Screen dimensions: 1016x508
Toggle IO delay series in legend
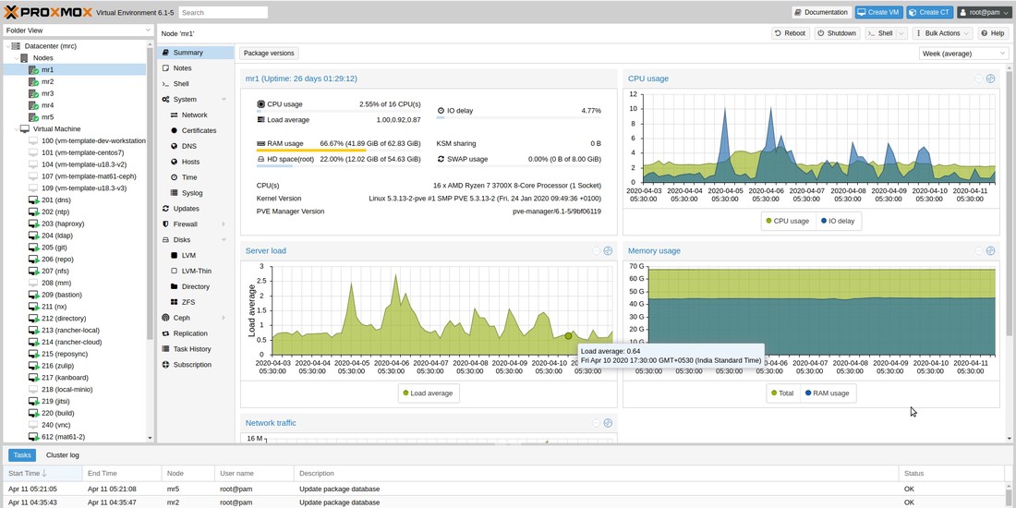coord(838,221)
